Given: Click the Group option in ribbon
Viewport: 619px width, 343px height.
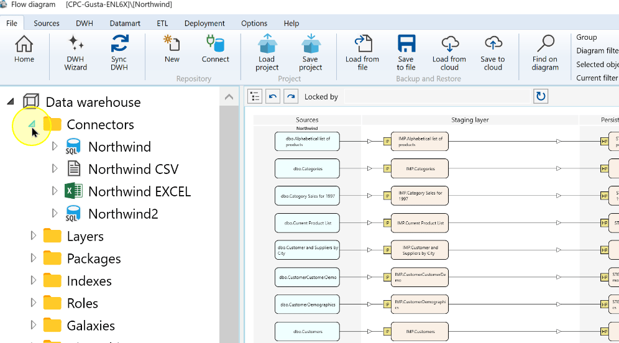Looking at the screenshot, I should point(586,37).
